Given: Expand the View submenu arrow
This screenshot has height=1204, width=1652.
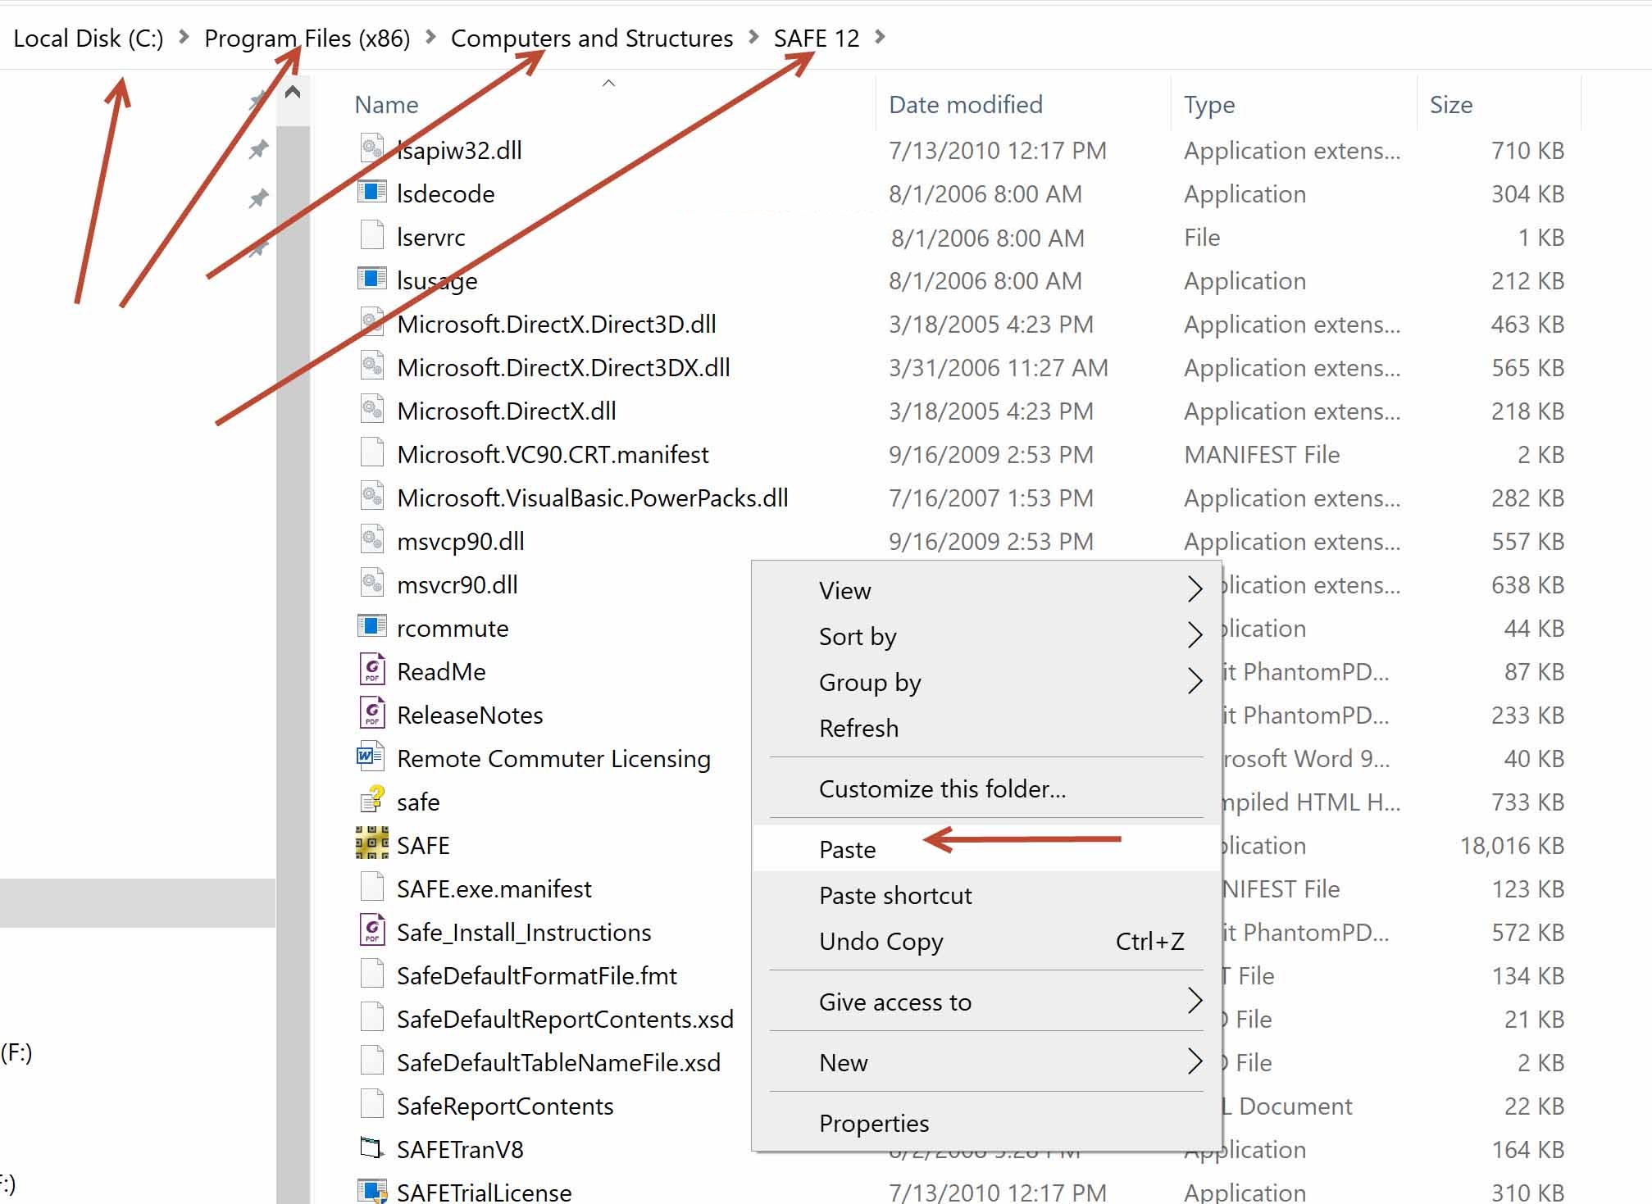Looking at the screenshot, I should [1195, 589].
